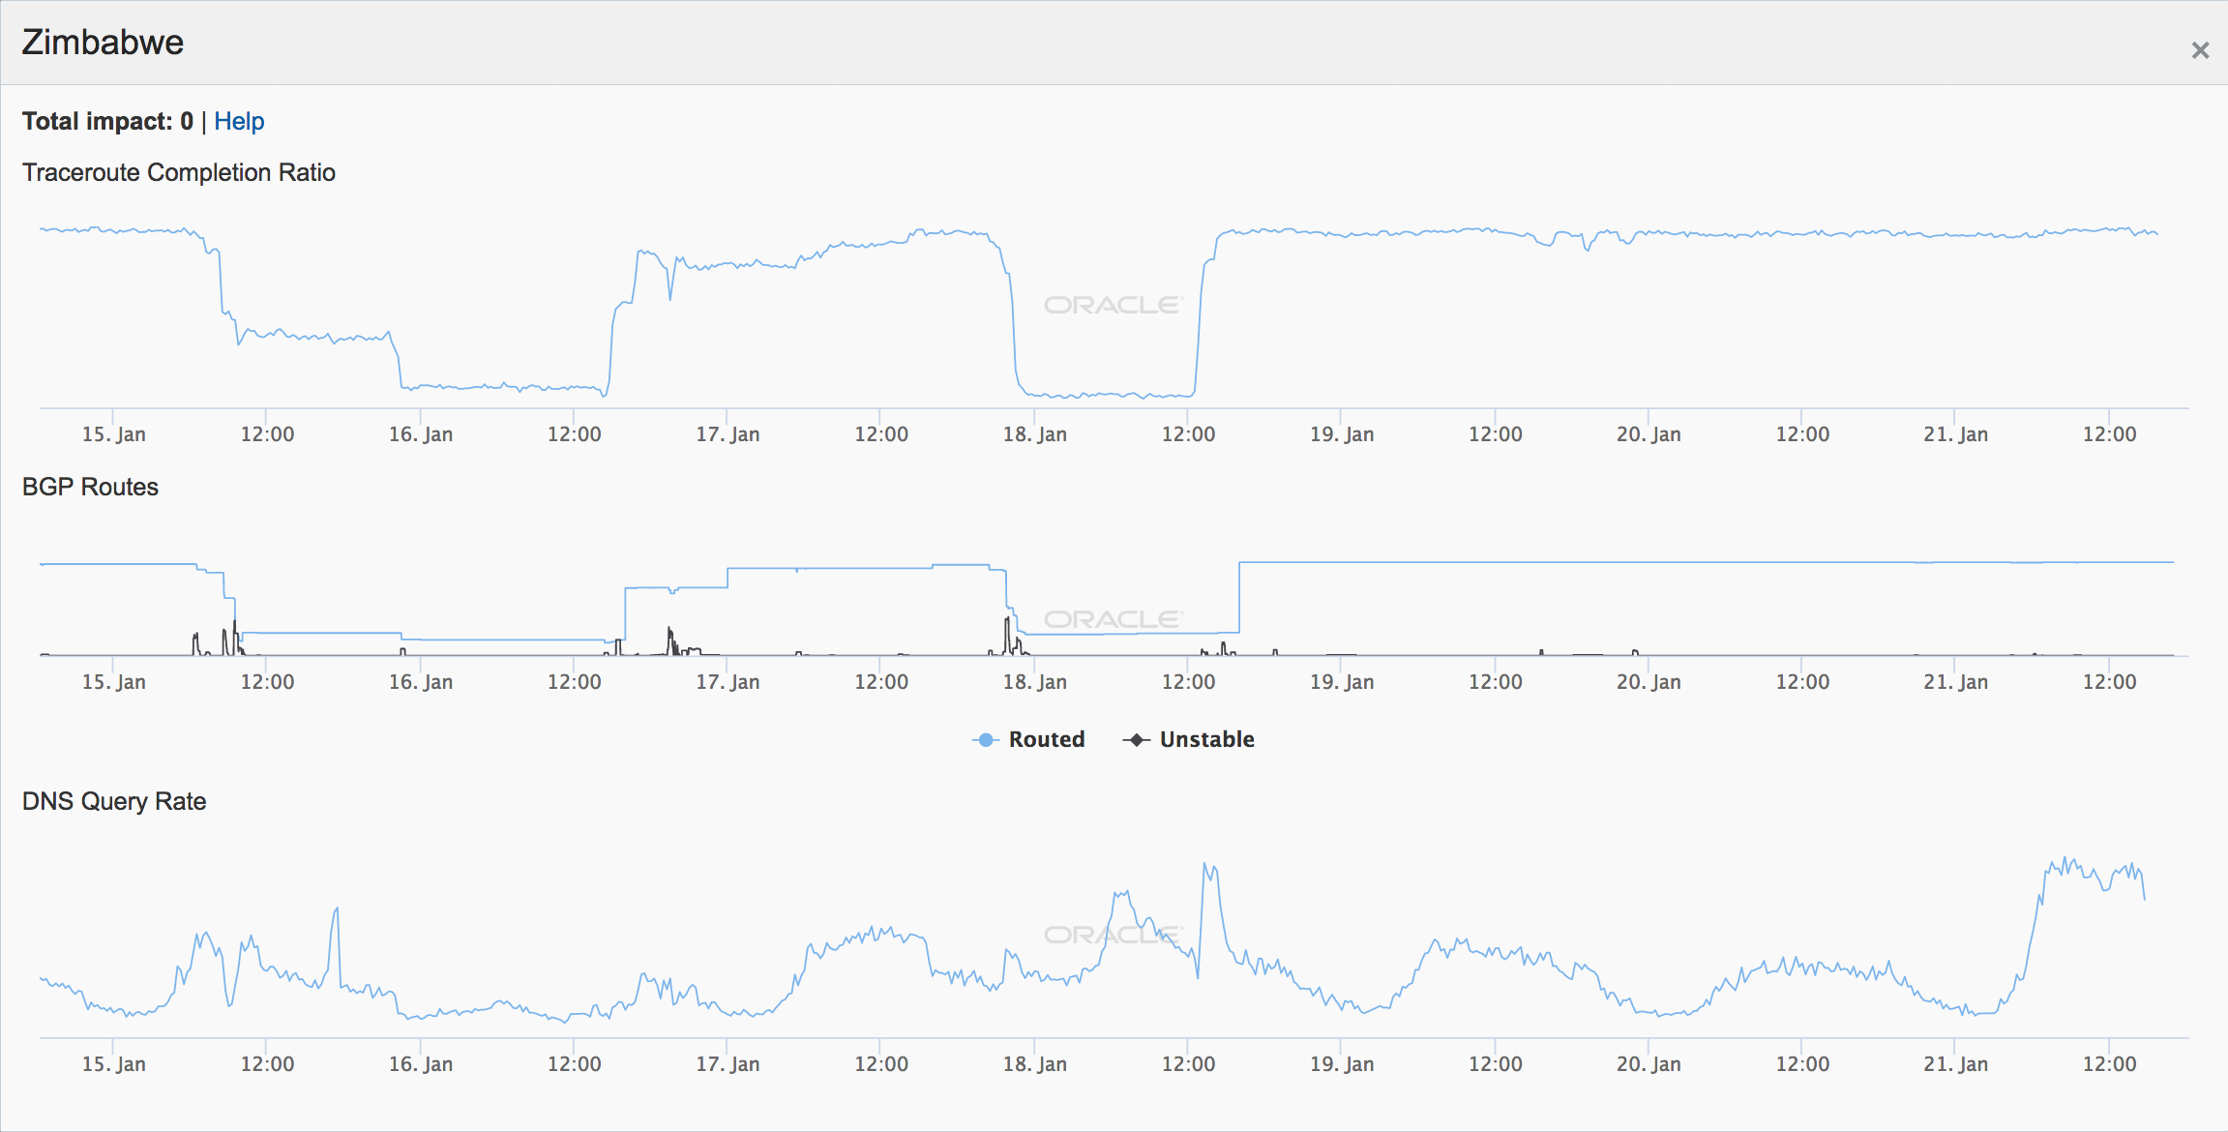
Task: Click 20. Jan tick on BGP Routes axis
Action: pyautogui.click(x=1649, y=682)
